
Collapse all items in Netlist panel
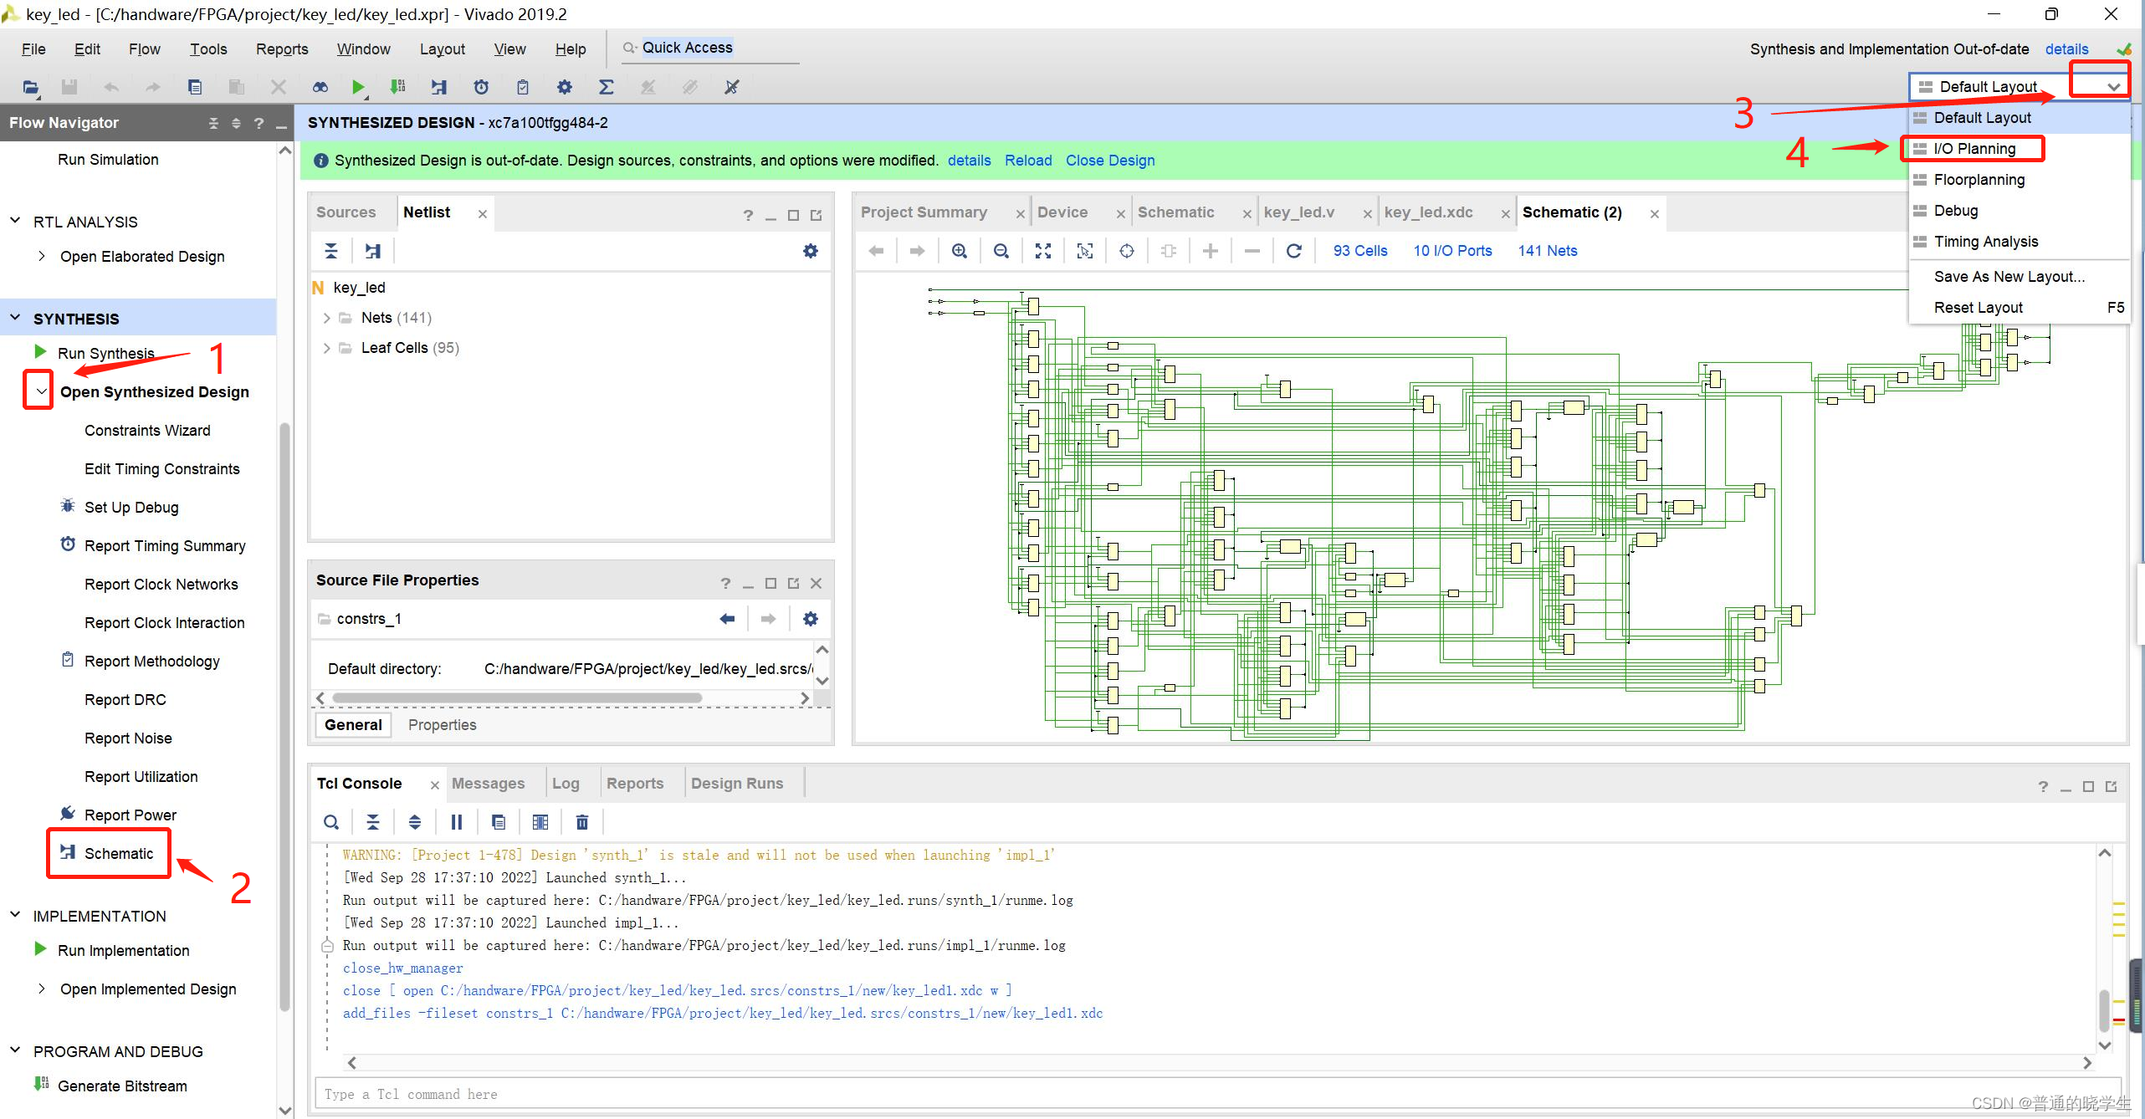(331, 251)
